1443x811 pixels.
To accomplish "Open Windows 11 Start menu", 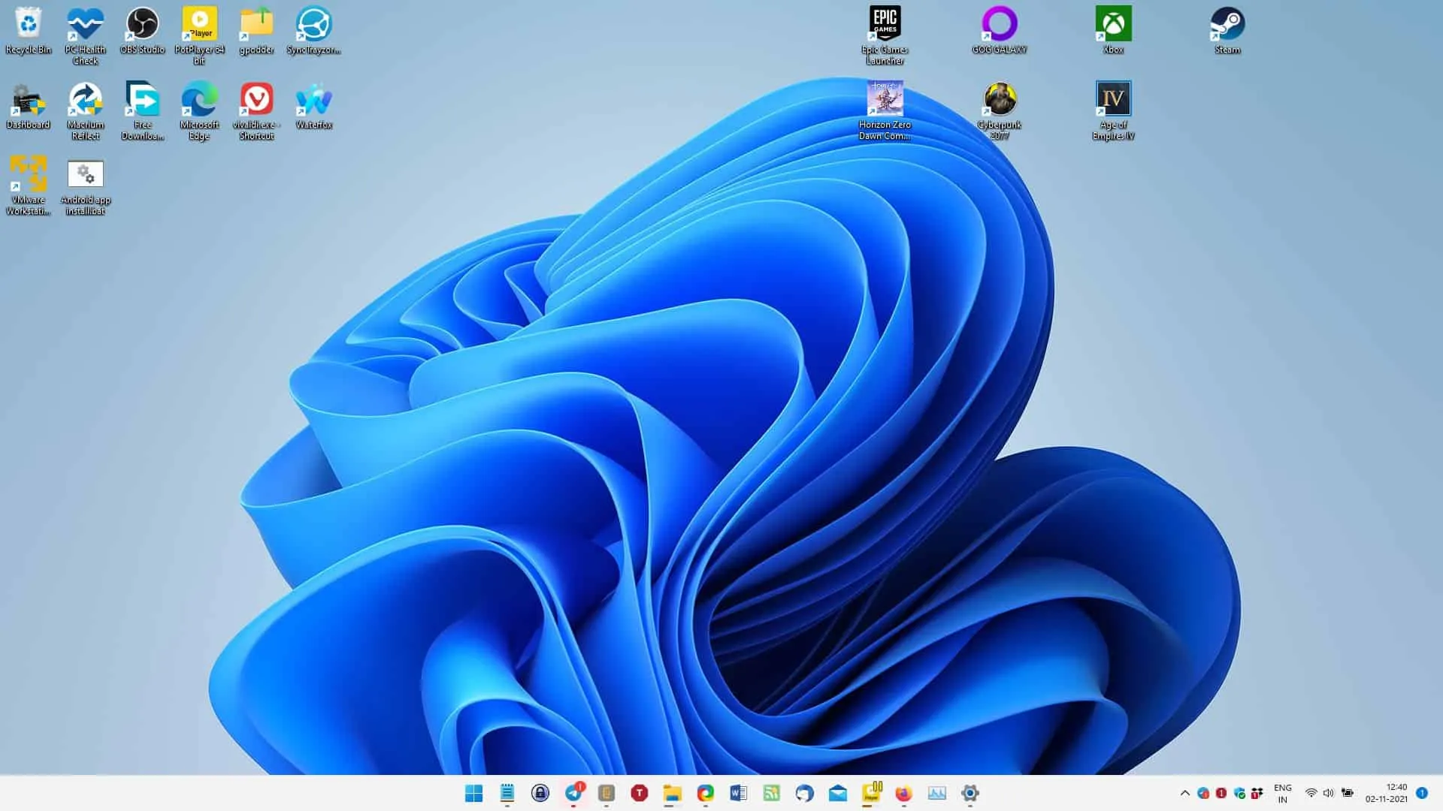I will pos(473,793).
